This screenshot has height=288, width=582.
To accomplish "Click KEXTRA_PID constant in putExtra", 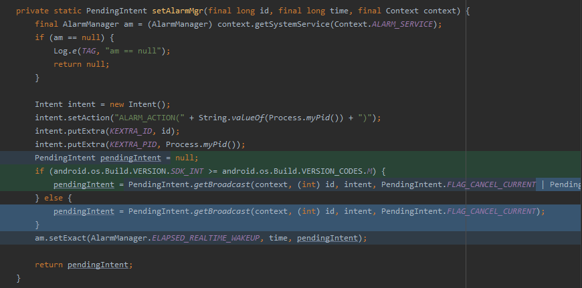I will 133,144.
